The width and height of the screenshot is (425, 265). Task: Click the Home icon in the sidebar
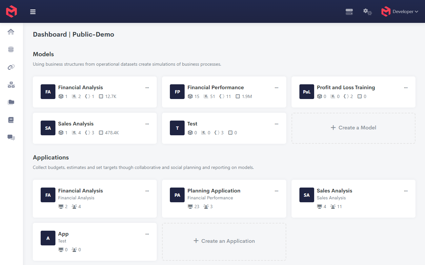click(x=11, y=32)
